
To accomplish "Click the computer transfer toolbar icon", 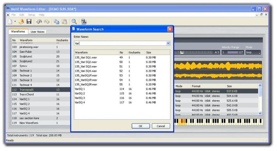I will (84, 21).
